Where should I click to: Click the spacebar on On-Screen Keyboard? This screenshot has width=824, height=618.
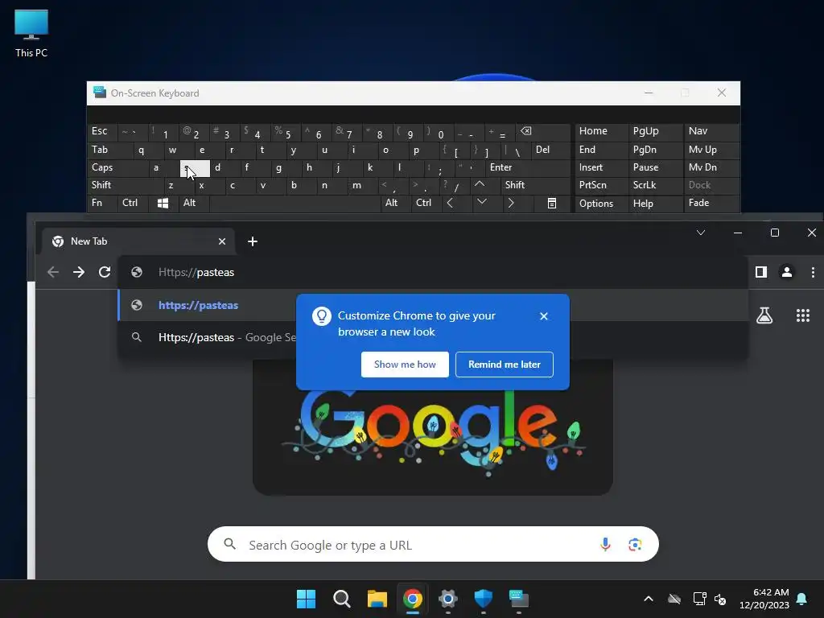pos(295,203)
